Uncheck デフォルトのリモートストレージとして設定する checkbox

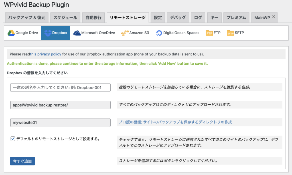click(x=13, y=139)
